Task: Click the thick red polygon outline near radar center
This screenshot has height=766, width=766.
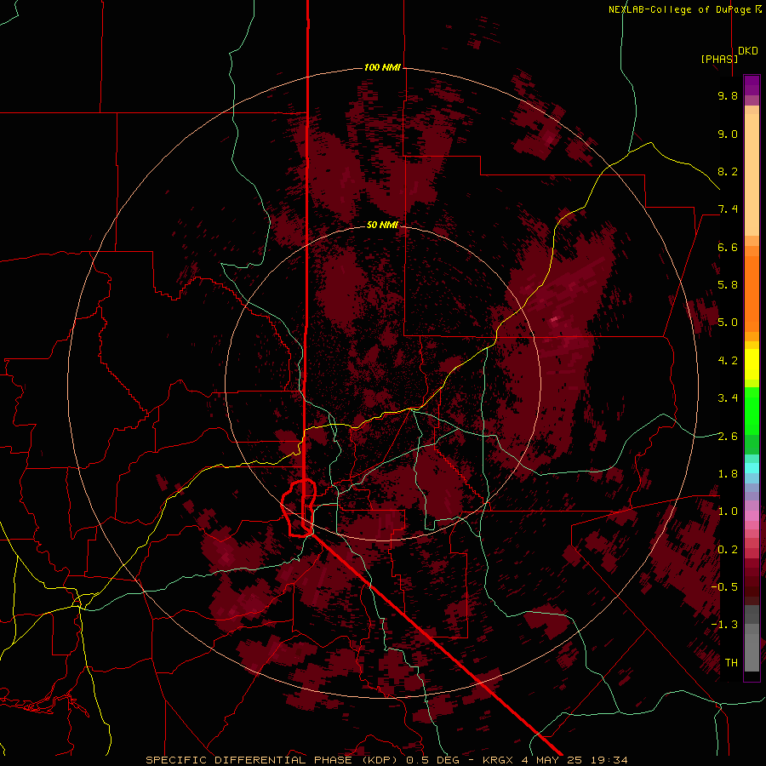Action: click(x=299, y=508)
